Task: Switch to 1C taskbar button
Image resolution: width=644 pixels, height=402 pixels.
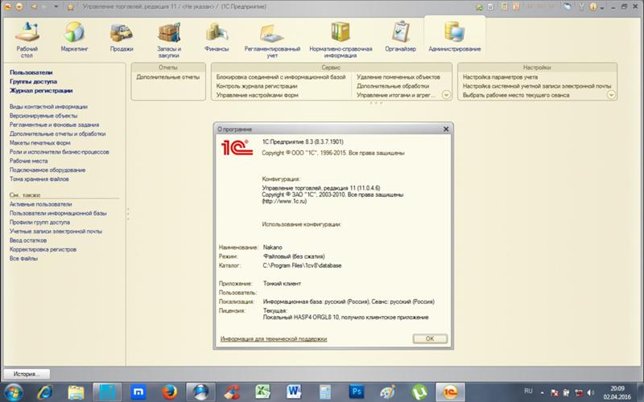Action: click(450, 392)
